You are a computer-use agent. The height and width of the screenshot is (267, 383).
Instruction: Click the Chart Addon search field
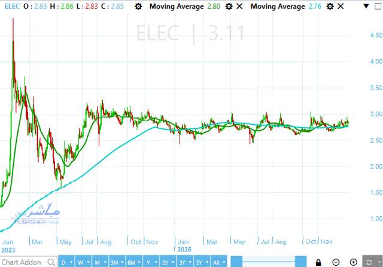click(22, 262)
